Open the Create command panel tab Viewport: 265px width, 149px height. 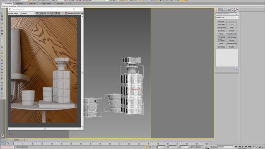pos(217,10)
